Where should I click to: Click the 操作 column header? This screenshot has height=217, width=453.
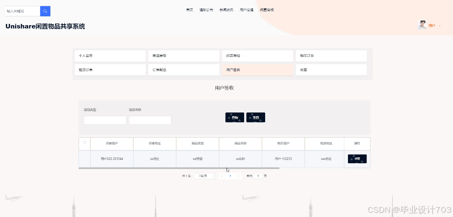[x=357, y=144]
